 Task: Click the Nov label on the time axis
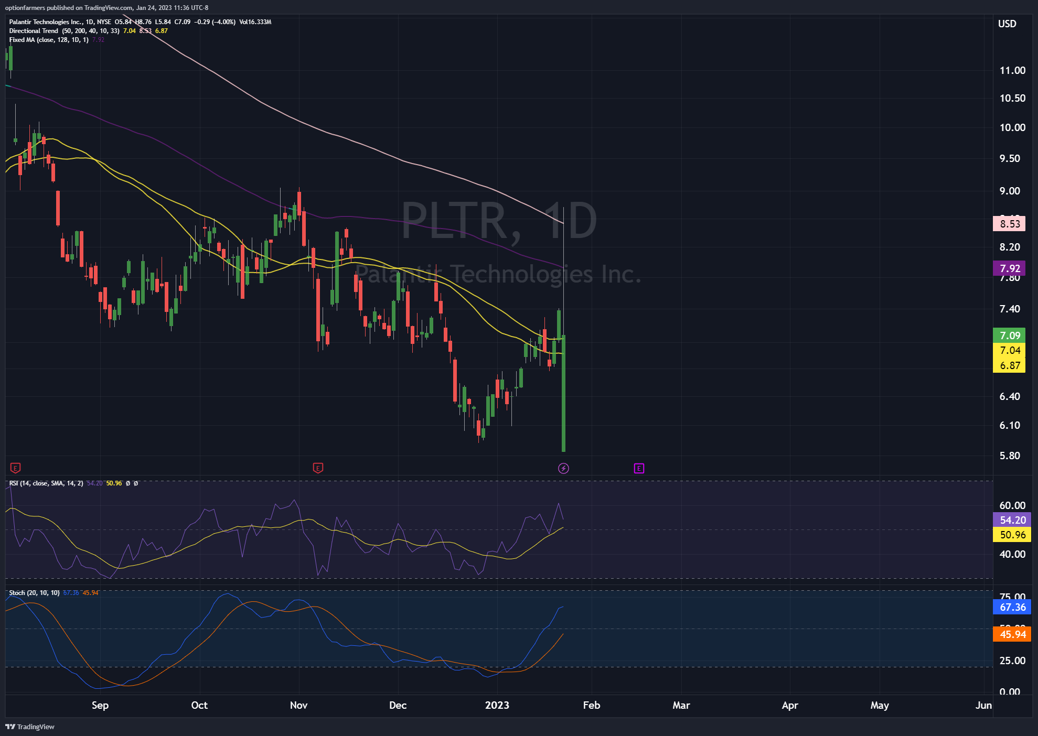pos(298,705)
